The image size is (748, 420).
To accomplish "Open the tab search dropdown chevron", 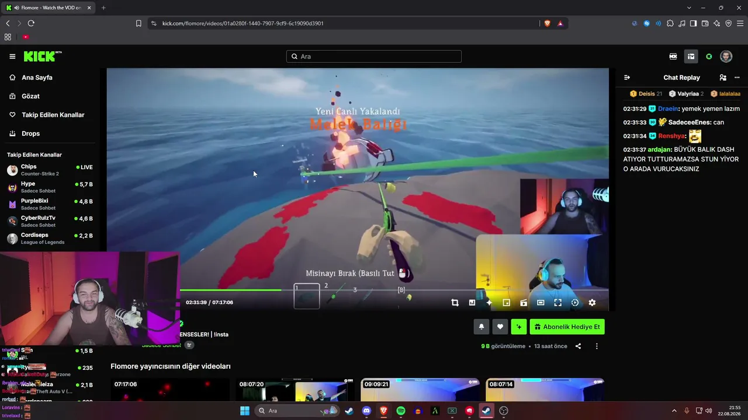I will [x=689, y=8].
